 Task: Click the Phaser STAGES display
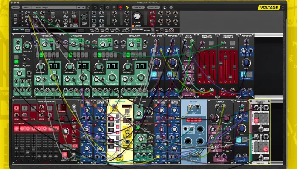pos(194,120)
